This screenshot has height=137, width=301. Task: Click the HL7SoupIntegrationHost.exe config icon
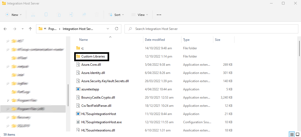(x=78, y=122)
